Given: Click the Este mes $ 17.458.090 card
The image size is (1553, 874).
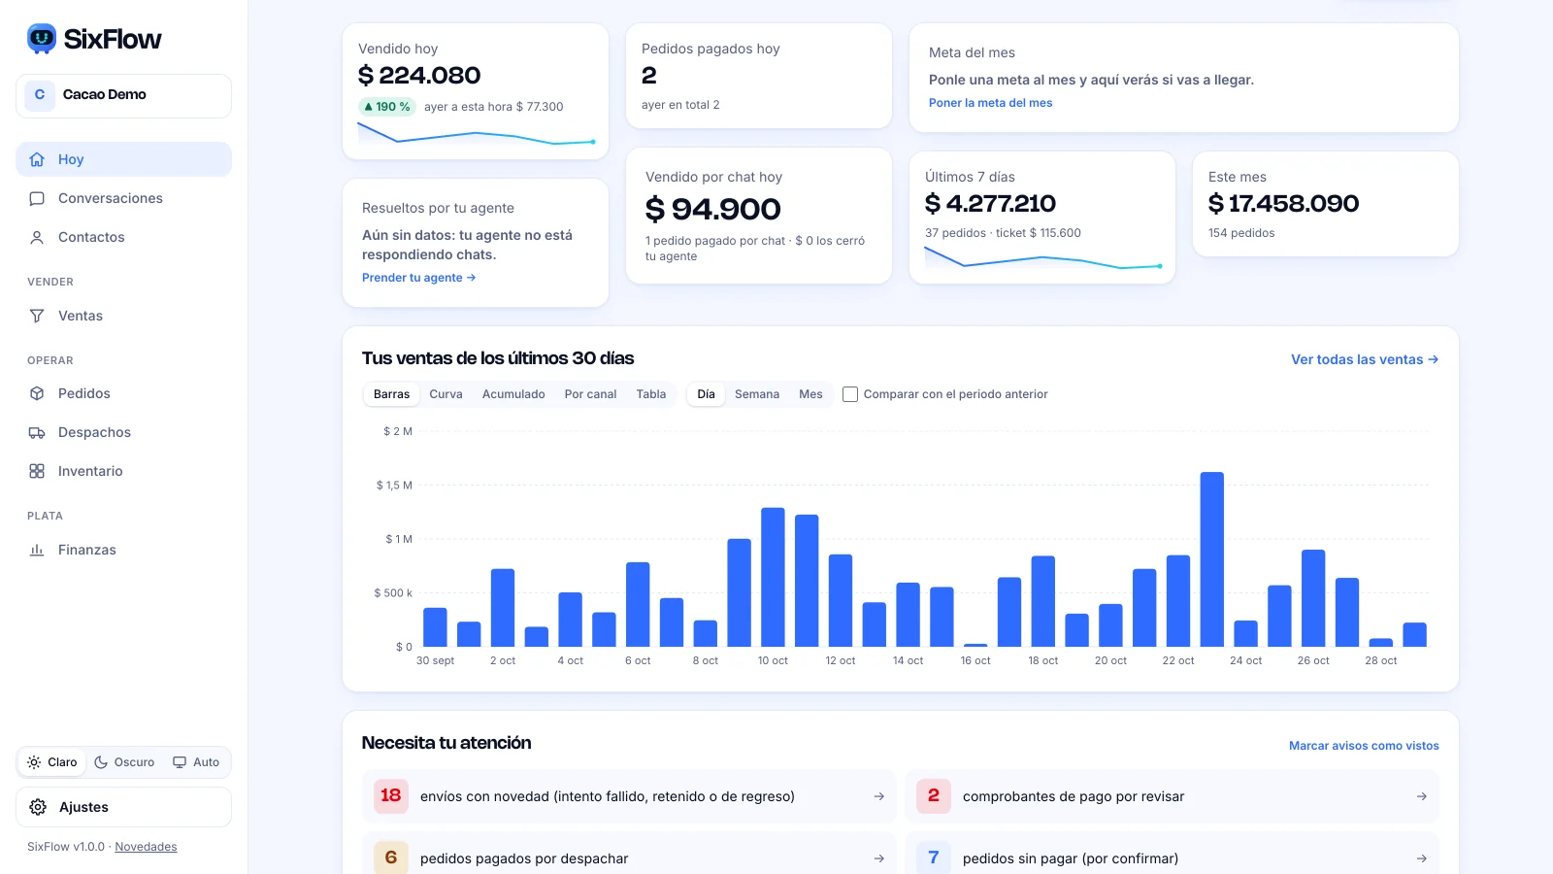Looking at the screenshot, I should coord(1326,204).
